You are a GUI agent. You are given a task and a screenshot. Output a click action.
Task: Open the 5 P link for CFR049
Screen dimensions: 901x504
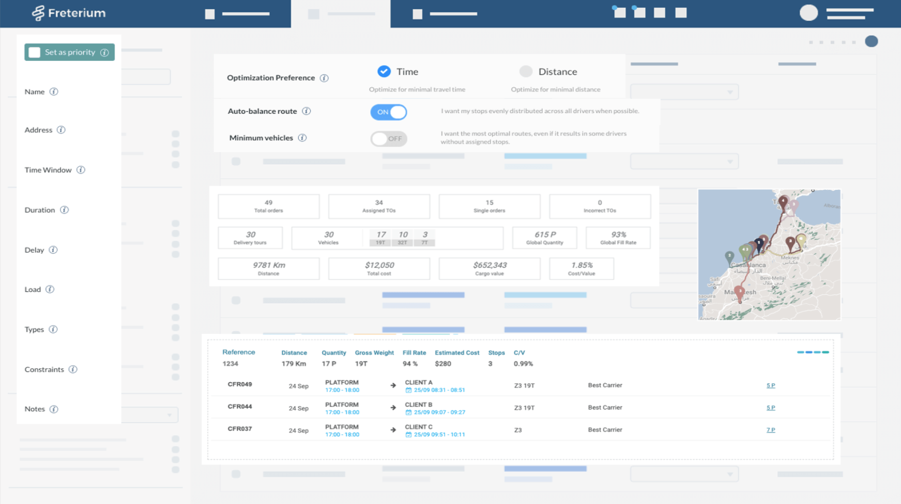click(x=771, y=385)
